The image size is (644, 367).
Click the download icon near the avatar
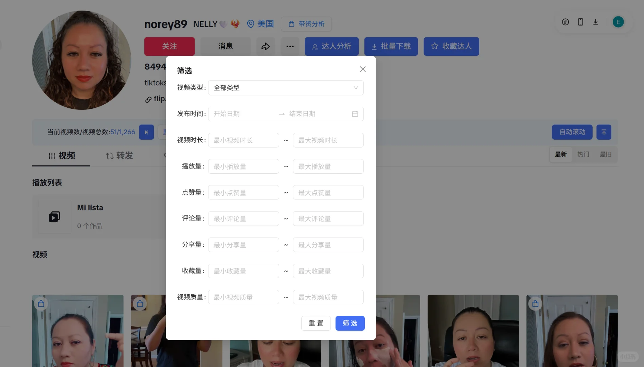[x=595, y=22]
